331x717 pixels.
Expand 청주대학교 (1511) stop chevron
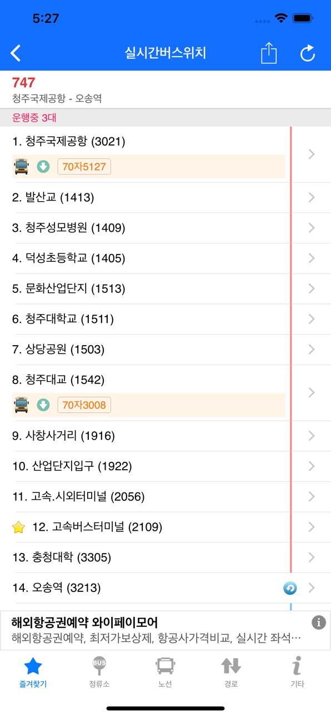point(312,319)
